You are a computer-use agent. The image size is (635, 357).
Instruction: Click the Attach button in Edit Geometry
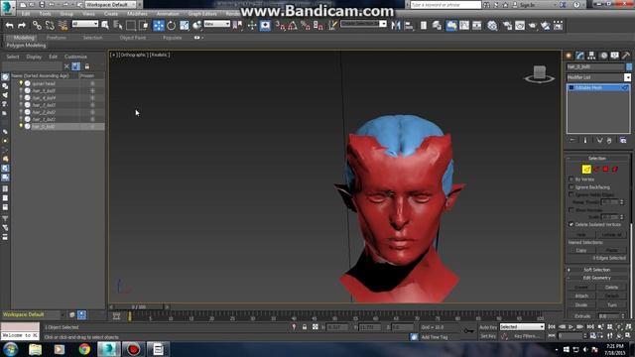(581, 296)
